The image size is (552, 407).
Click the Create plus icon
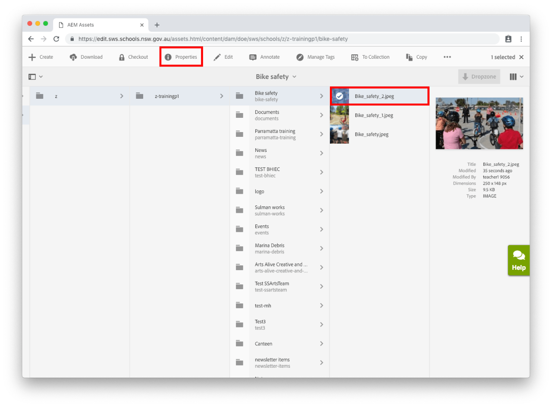tap(32, 57)
